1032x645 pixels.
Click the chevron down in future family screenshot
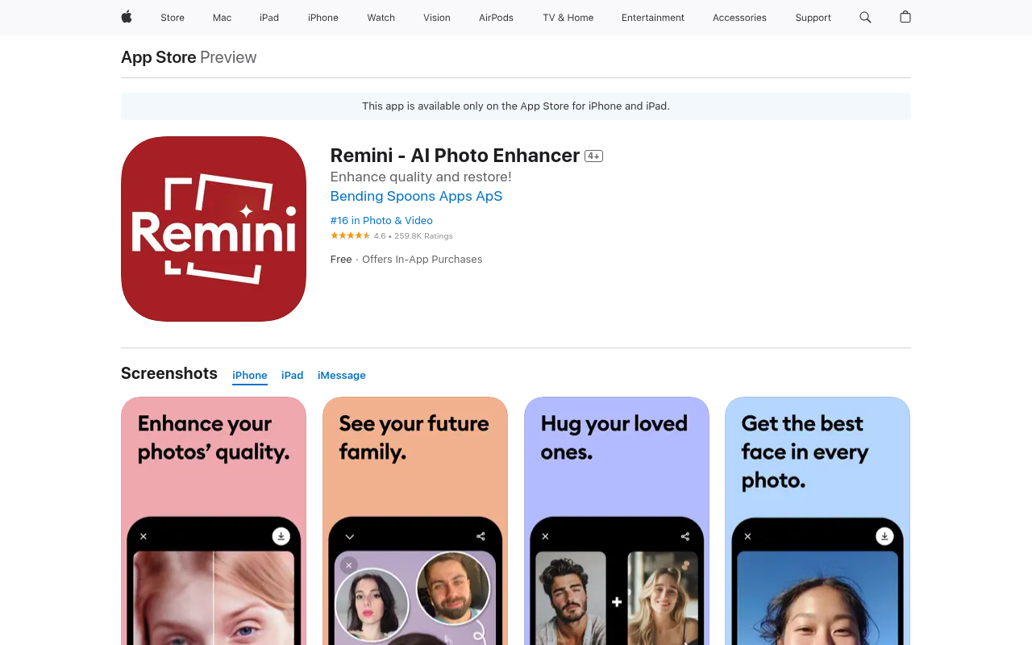[349, 536]
